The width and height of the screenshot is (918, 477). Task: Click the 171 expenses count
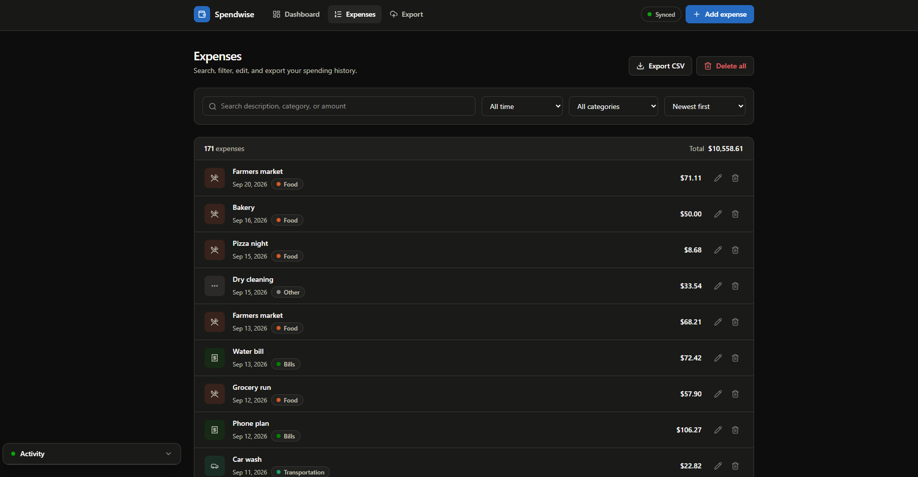pyautogui.click(x=224, y=149)
